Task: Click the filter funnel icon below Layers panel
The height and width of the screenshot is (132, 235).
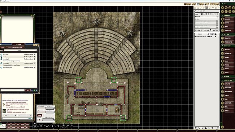Action: coord(213,128)
